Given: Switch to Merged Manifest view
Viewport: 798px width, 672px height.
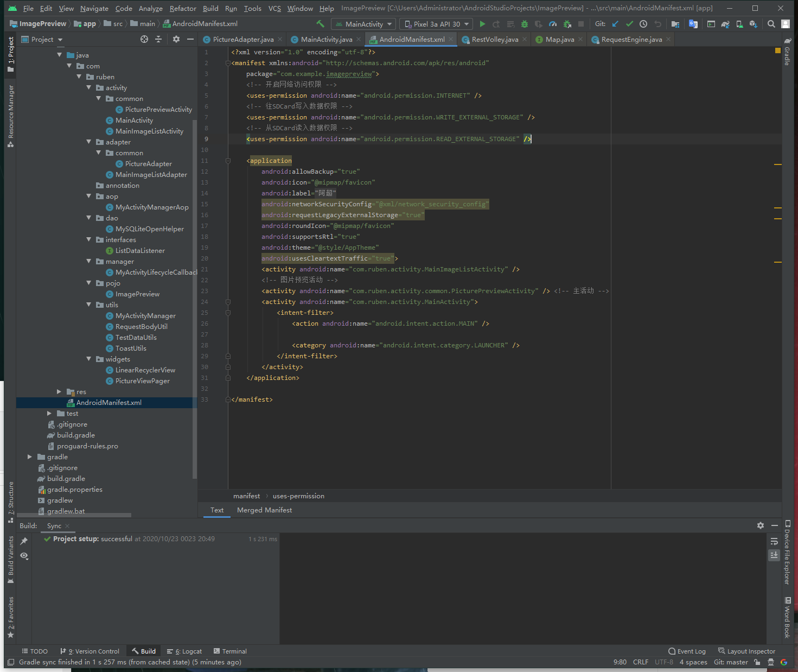Looking at the screenshot, I should (x=264, y=510).
